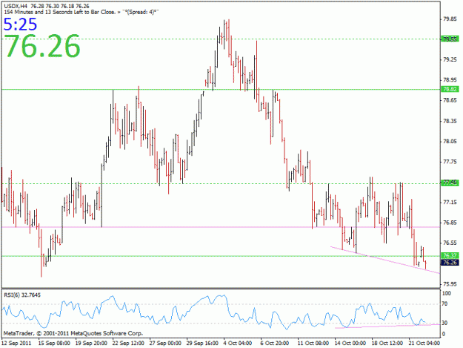Viewport: 463px width, 348px height.
Task: Click the 12 Sep 2011 date label
Action: tap(16, 343)
